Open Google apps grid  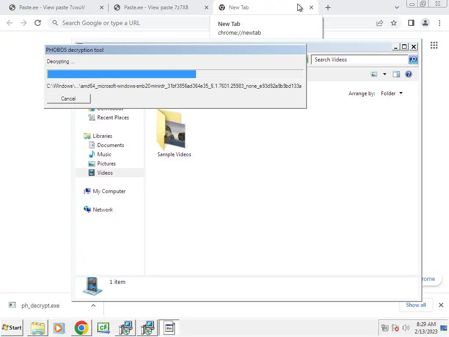(x=434, y=45)
